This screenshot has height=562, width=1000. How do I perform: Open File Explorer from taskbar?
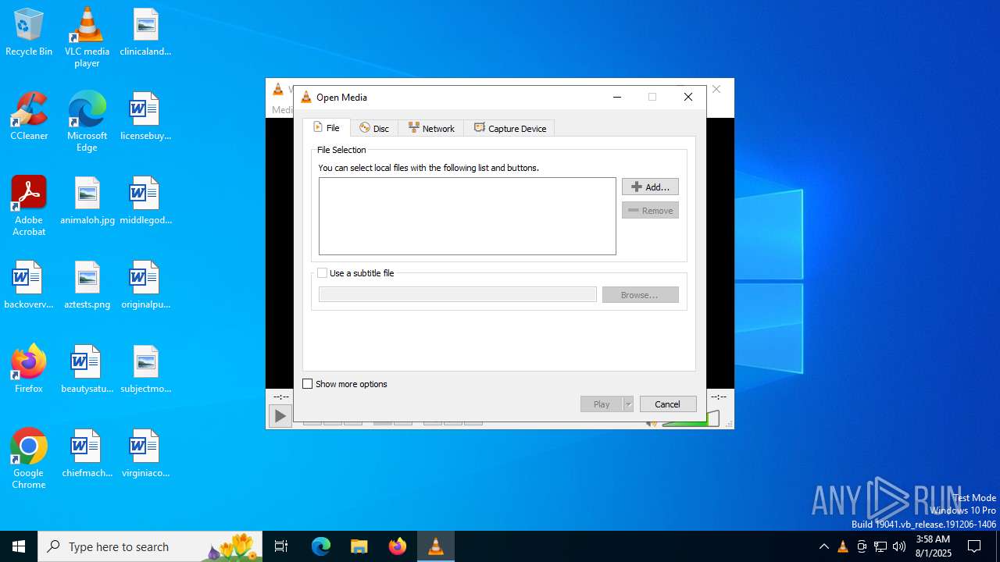pyautogui.click(x=359, y=546)
